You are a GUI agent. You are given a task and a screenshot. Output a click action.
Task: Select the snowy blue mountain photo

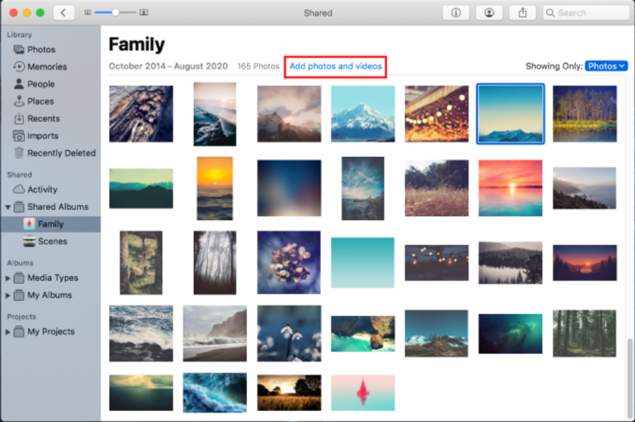point(363,114)
